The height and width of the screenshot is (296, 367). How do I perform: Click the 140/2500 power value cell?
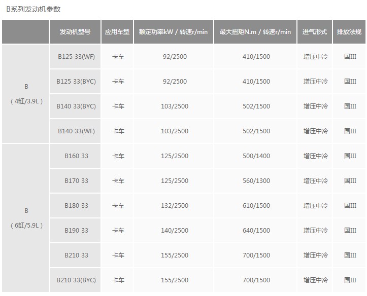tap(175, 230)
